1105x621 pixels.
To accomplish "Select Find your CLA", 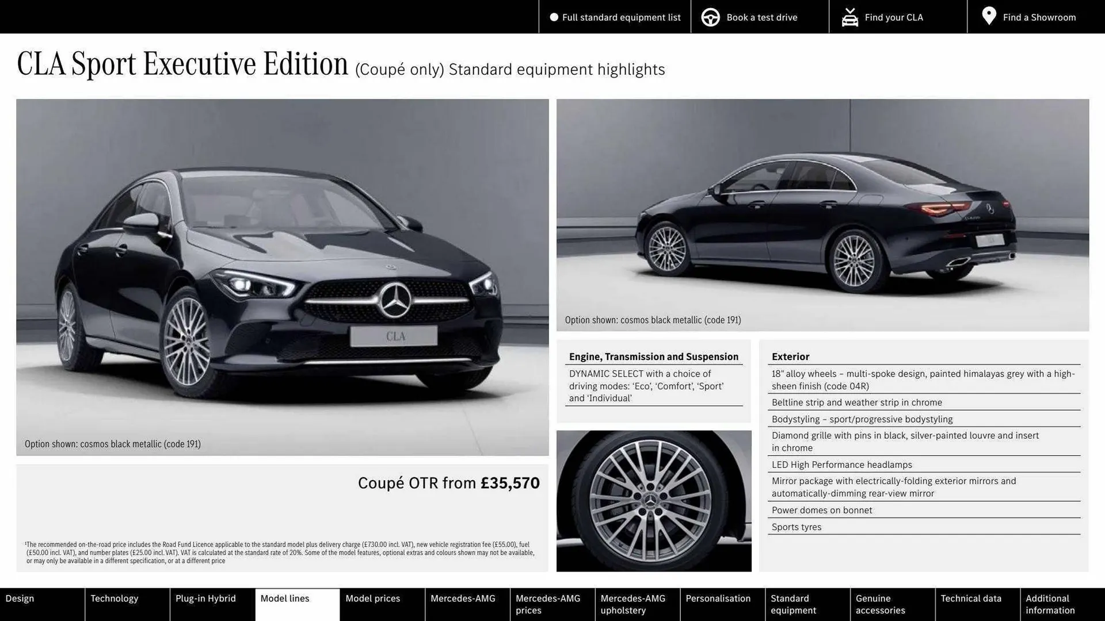I will [893, 17].
